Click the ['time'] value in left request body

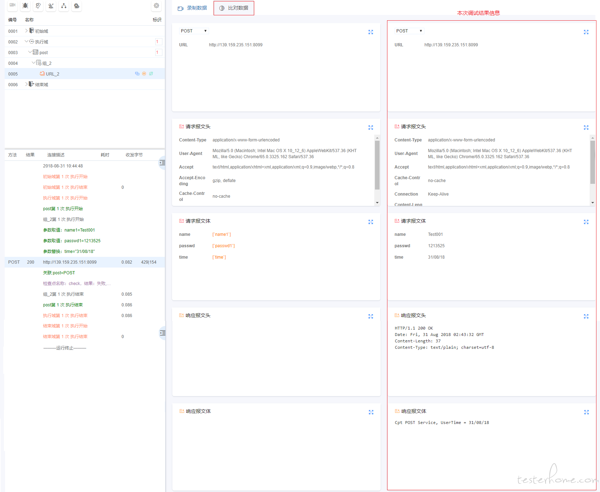pyautogui.click(x=219, y=257)
